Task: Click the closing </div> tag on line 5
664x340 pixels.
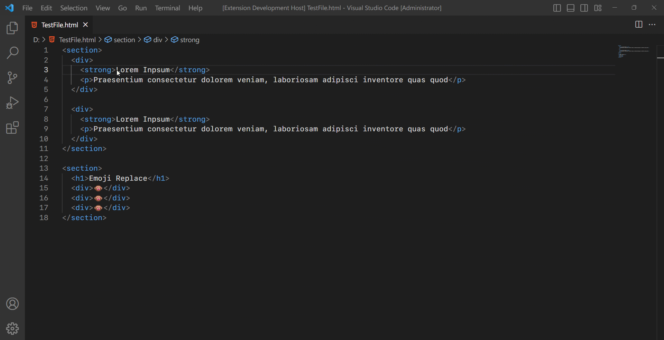Action: click(84, 89)
